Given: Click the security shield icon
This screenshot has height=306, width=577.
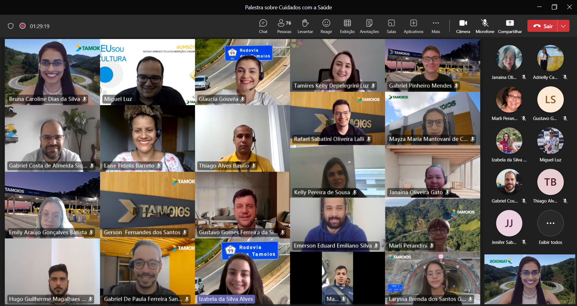Looking at the screenshot, I should pos(11,26).
